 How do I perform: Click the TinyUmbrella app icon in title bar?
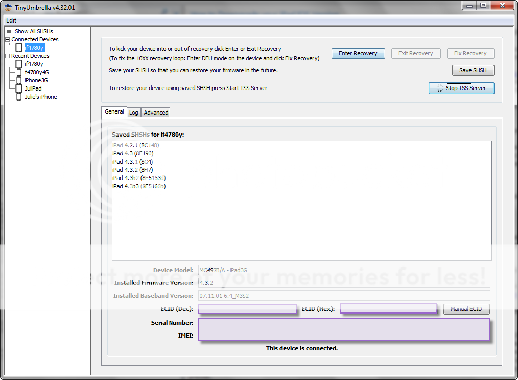pyautogui.click(x=8, y=7)
